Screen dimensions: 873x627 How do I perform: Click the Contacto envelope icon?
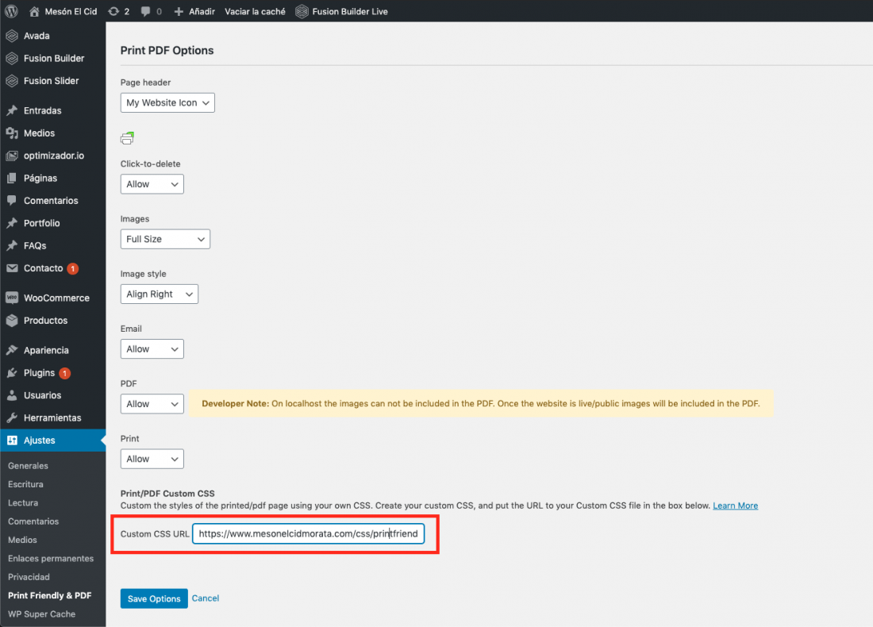pos(12,268)
